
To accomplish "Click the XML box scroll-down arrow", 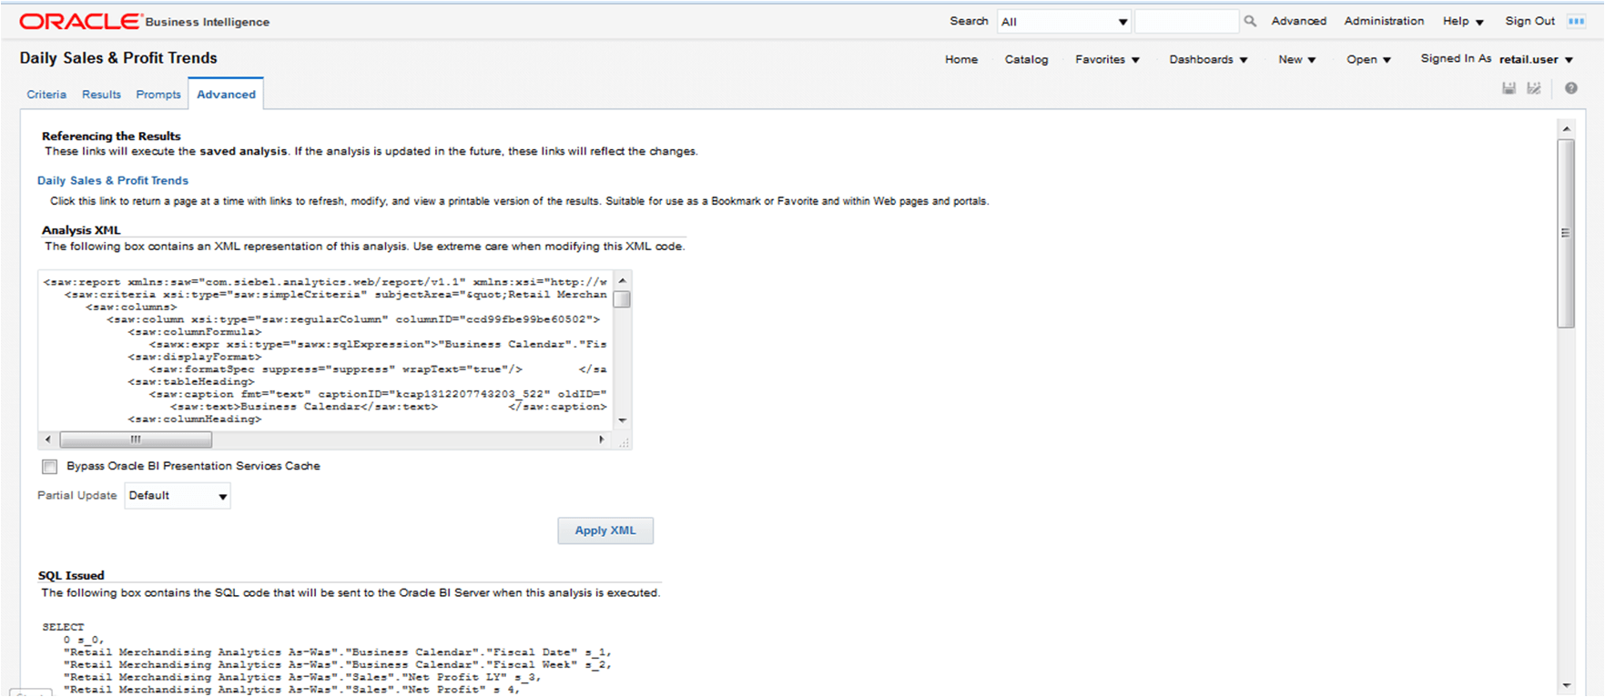I will (623, 420).
